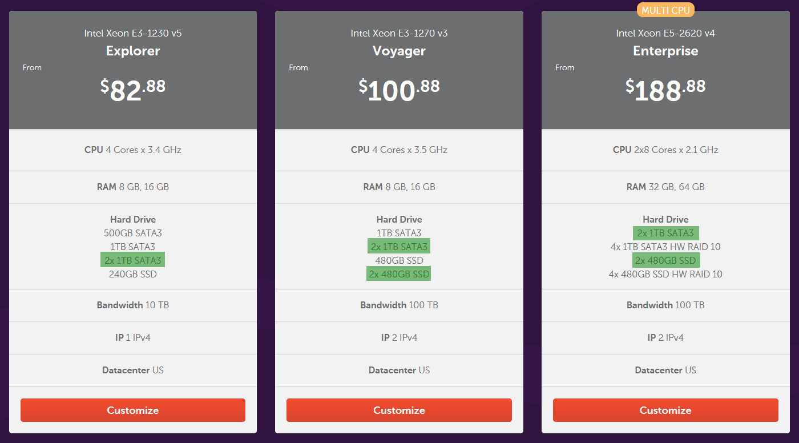Click the $188.88 Enterprise price
Screen dimensions: 799x443
pyautogui.click(x=665, y=89)
